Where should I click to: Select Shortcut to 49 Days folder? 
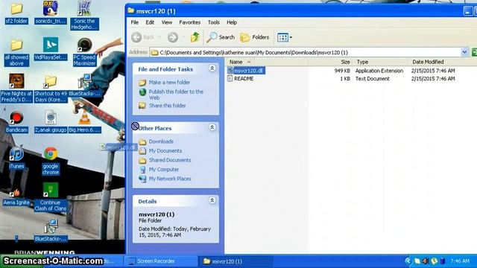coord(51,89)
